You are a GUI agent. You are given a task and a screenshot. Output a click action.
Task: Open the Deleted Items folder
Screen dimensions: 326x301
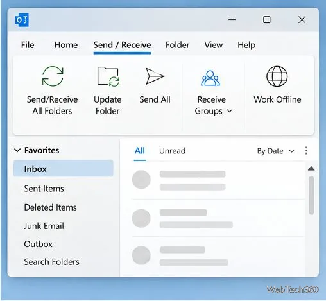coord(50,207)
